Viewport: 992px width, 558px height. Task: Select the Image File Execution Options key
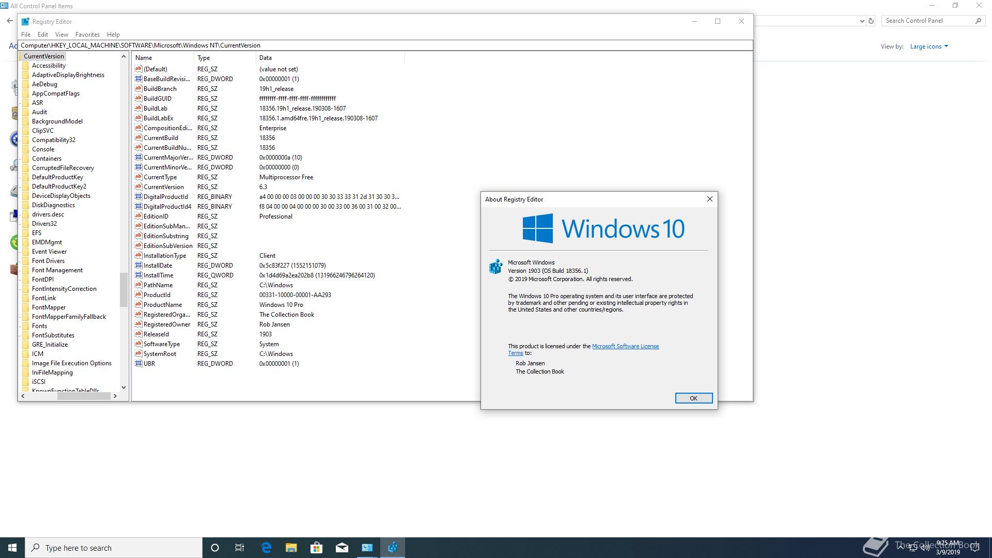pos(72,363)
